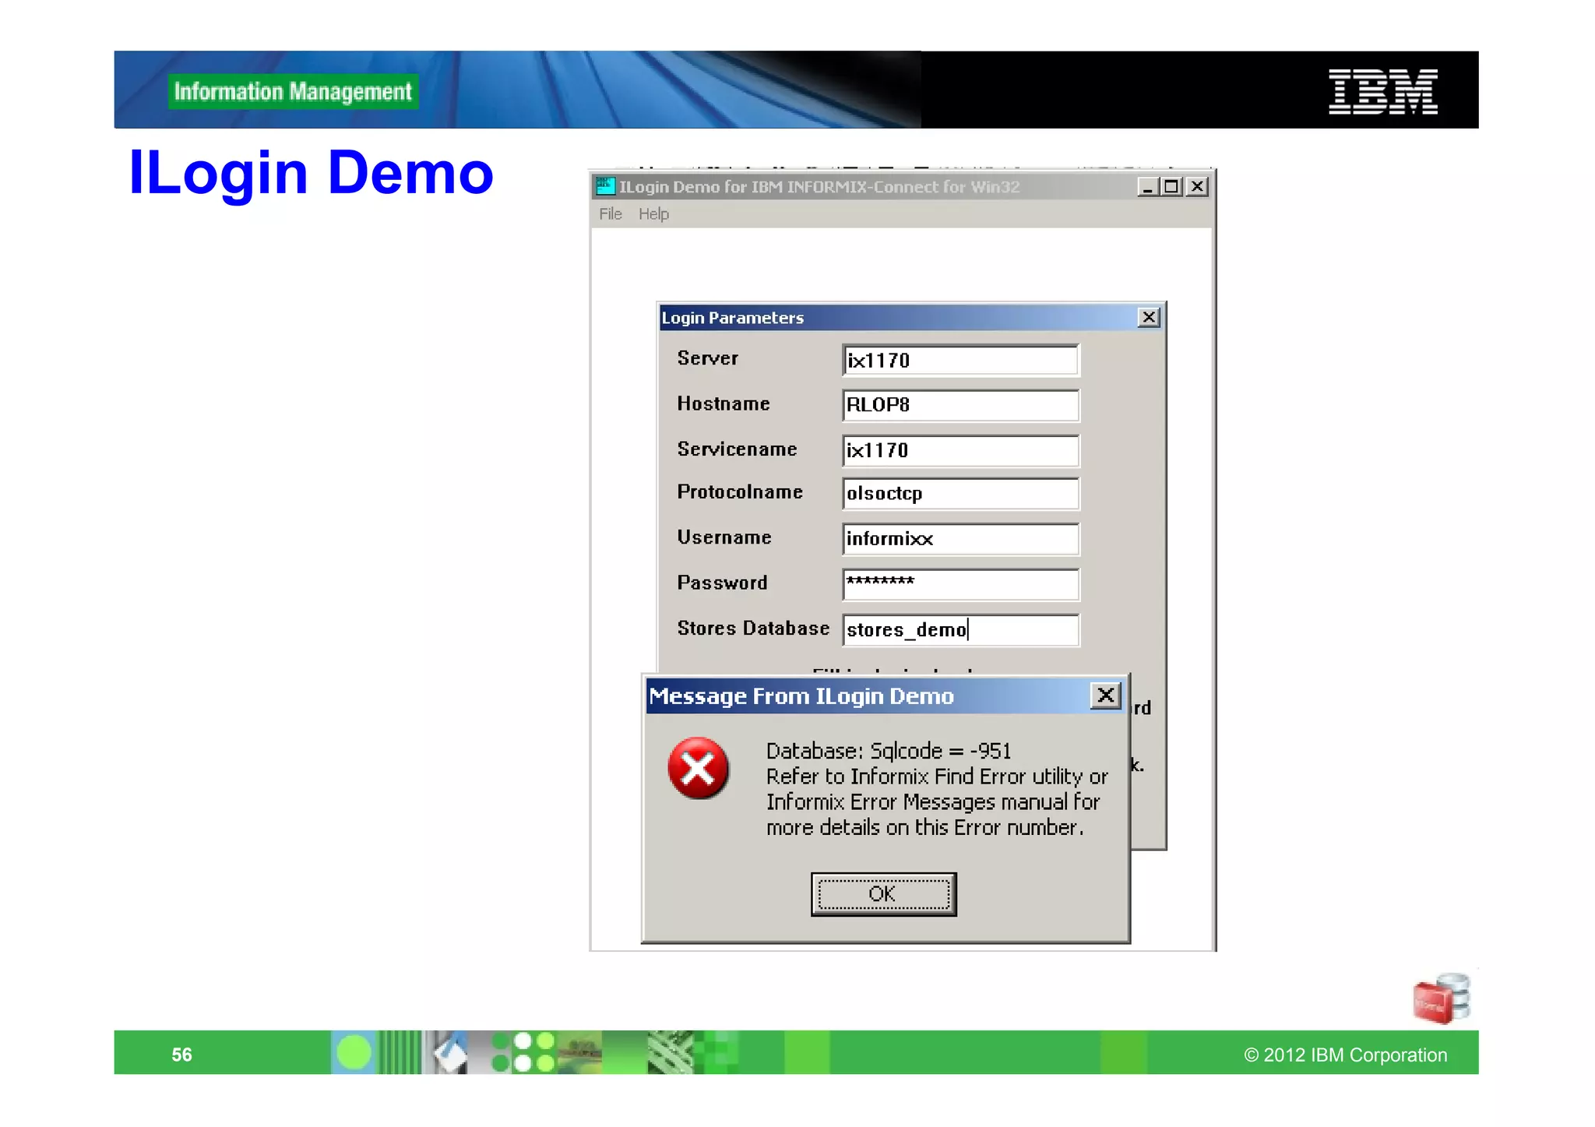The width and height of the screenshot is (1595, 1127).
Task: Click the Username field with informixx
Action: [961, 539]
